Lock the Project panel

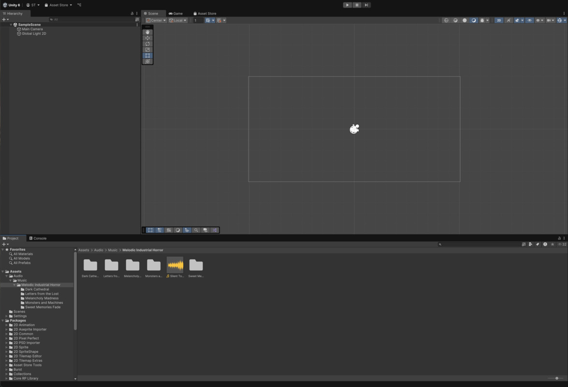(x=559, y=238)
